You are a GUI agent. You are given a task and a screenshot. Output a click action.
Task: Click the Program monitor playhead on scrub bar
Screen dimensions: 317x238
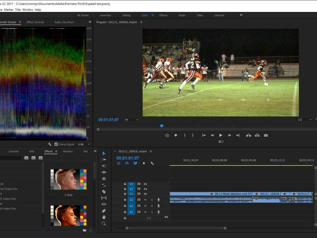[162, 125]
